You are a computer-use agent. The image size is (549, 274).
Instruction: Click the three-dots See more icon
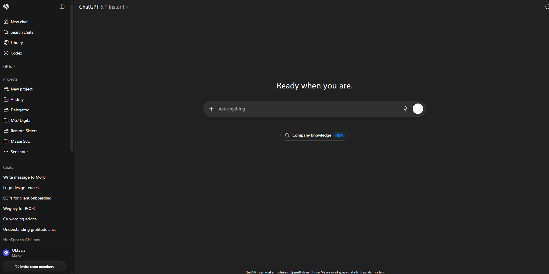[6, 152]
